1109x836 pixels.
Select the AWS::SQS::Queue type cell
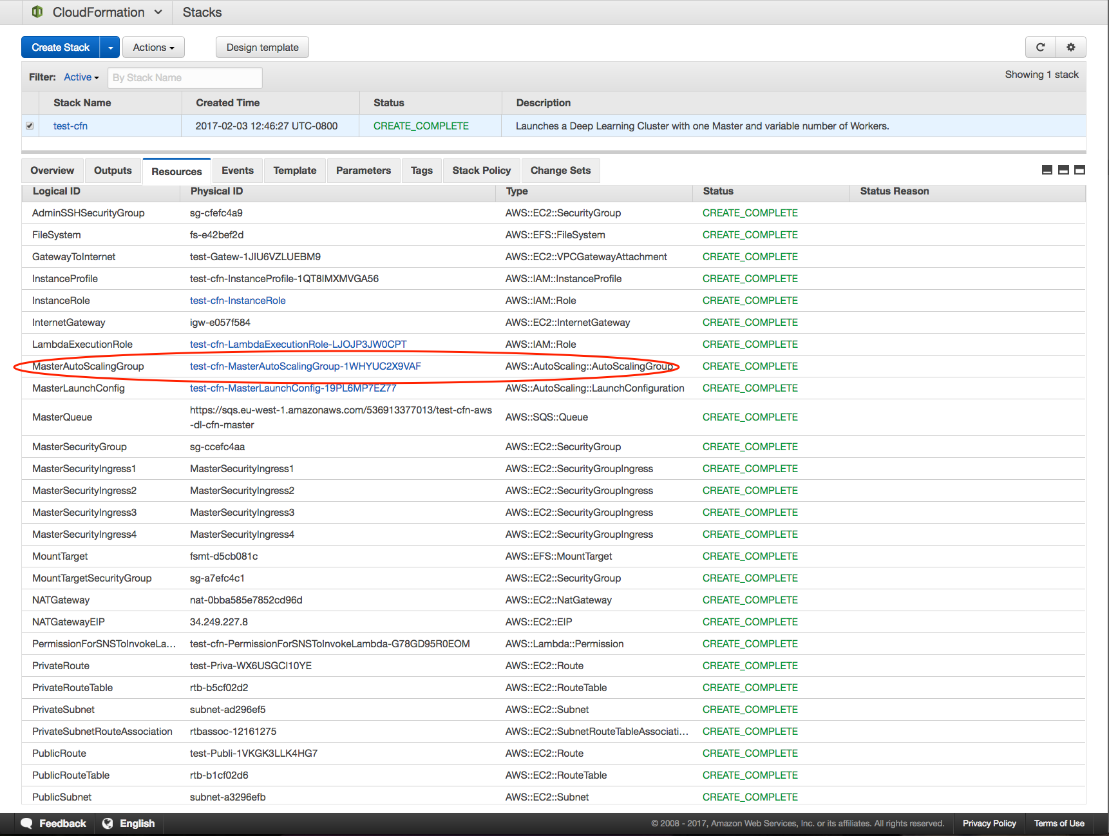(547, 417)
